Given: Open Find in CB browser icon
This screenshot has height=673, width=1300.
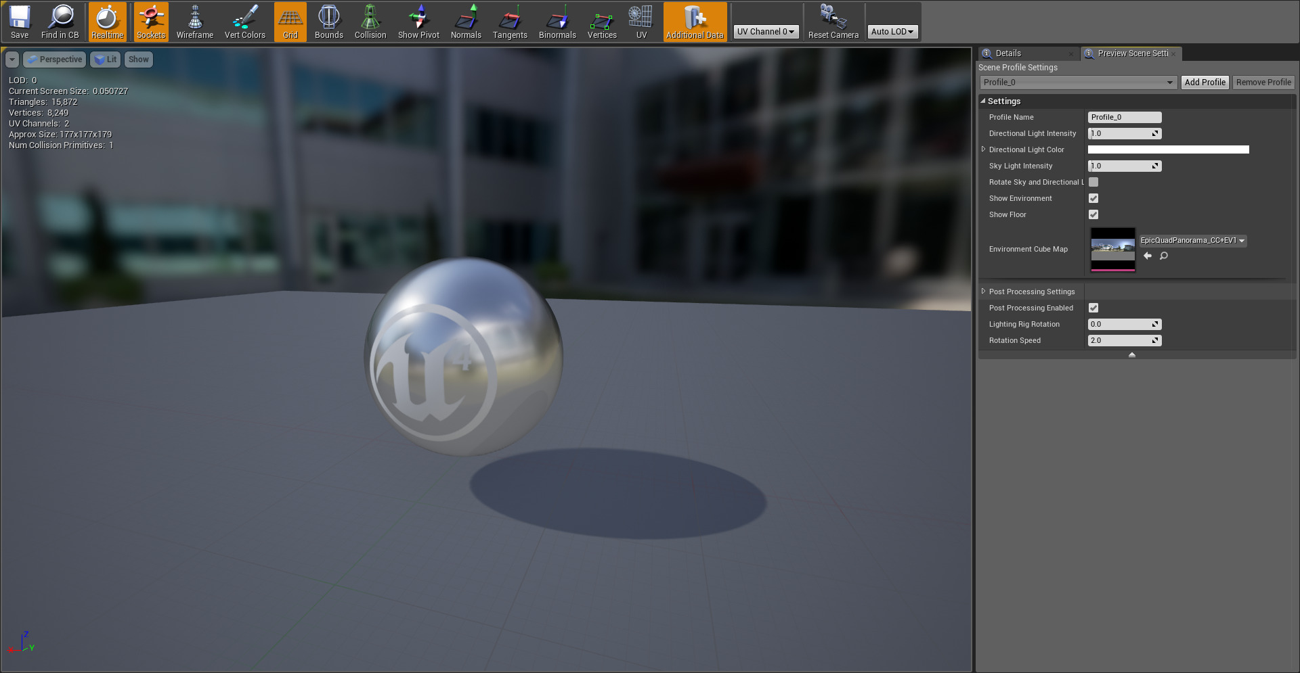Looking at the screenshot, I should coord(60,22).
